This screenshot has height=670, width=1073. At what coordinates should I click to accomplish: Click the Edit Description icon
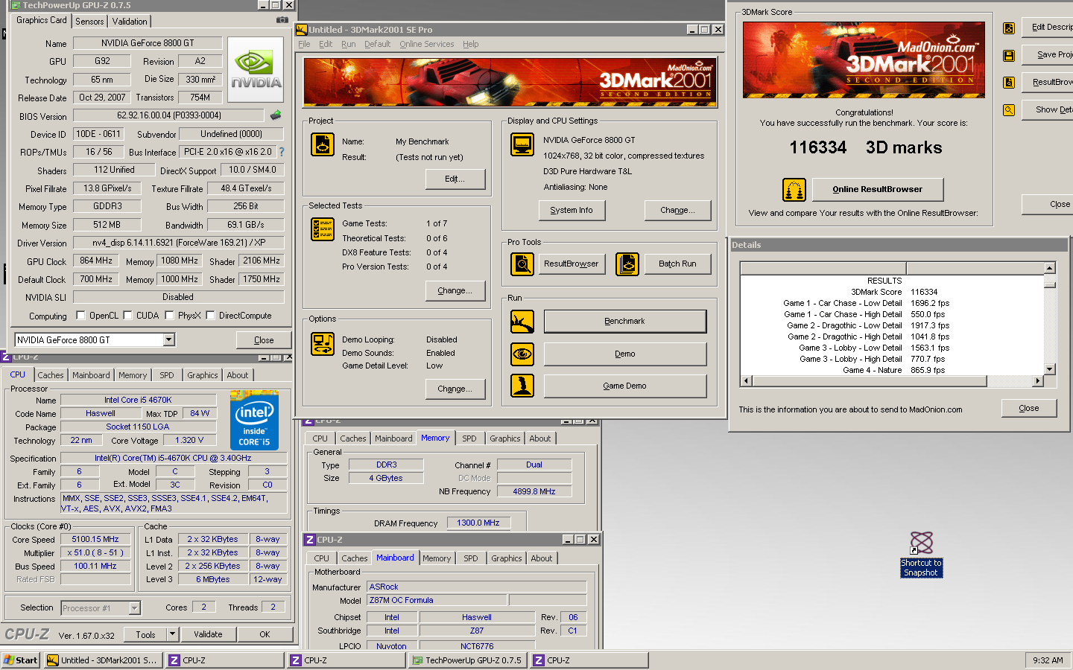point(1009,28)
